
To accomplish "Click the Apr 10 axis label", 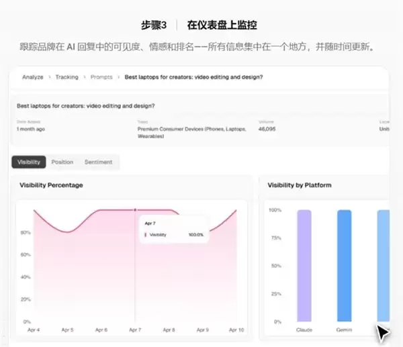I will click(x=236, y=330).
